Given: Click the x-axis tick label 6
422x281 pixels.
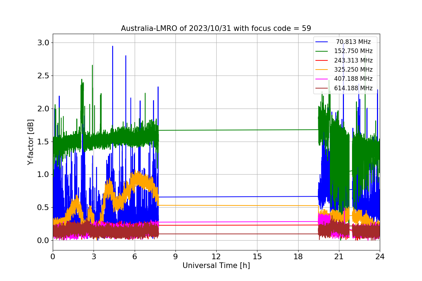Looking at the screenshot, I should click(134, 257).
